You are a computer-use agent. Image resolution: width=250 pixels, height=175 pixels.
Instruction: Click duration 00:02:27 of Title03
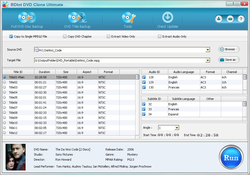click(x=41, y=87)
